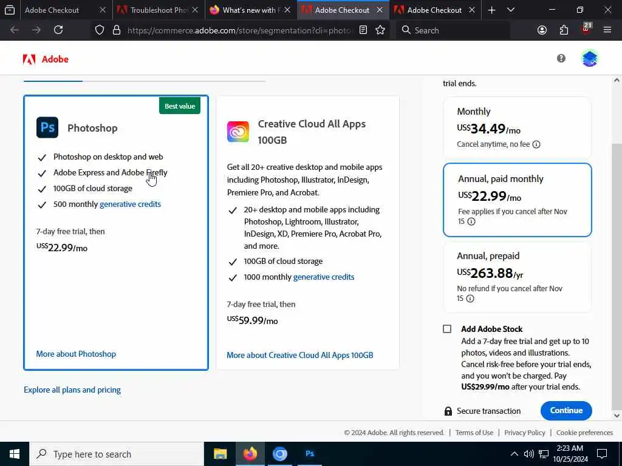Click the Firefox Search box

pos(453,30)
